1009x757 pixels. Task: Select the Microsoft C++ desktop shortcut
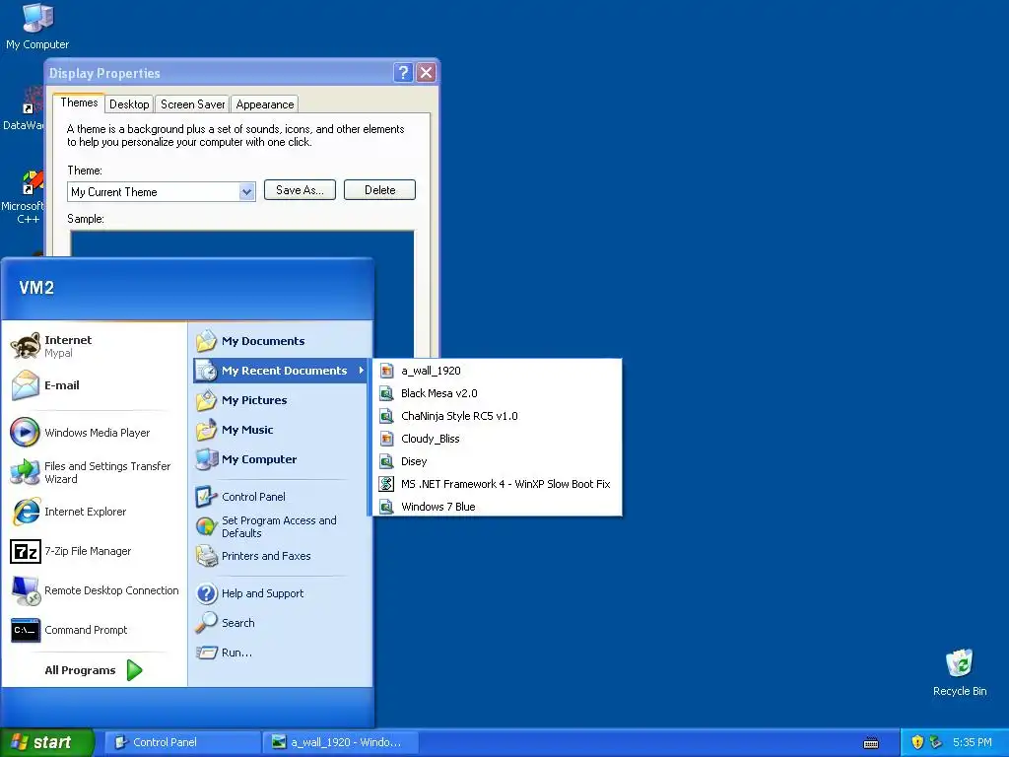click(26, 197)
